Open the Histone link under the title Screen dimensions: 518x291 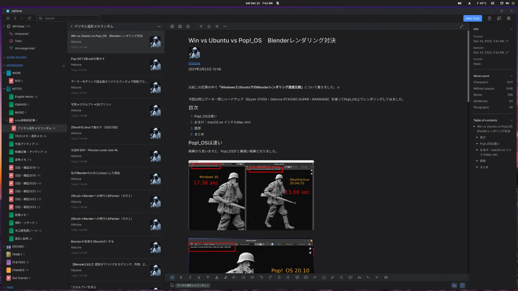click(x=194, y=63)
